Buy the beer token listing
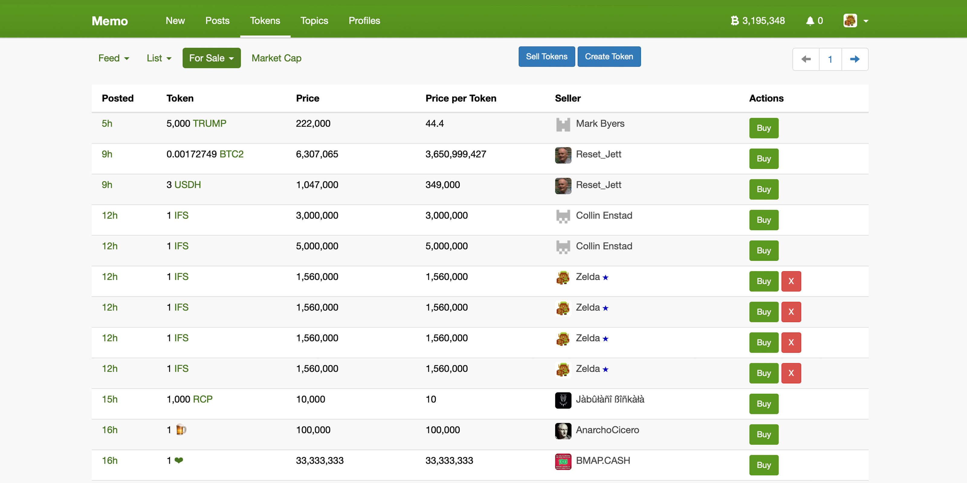 click(764, 435)
